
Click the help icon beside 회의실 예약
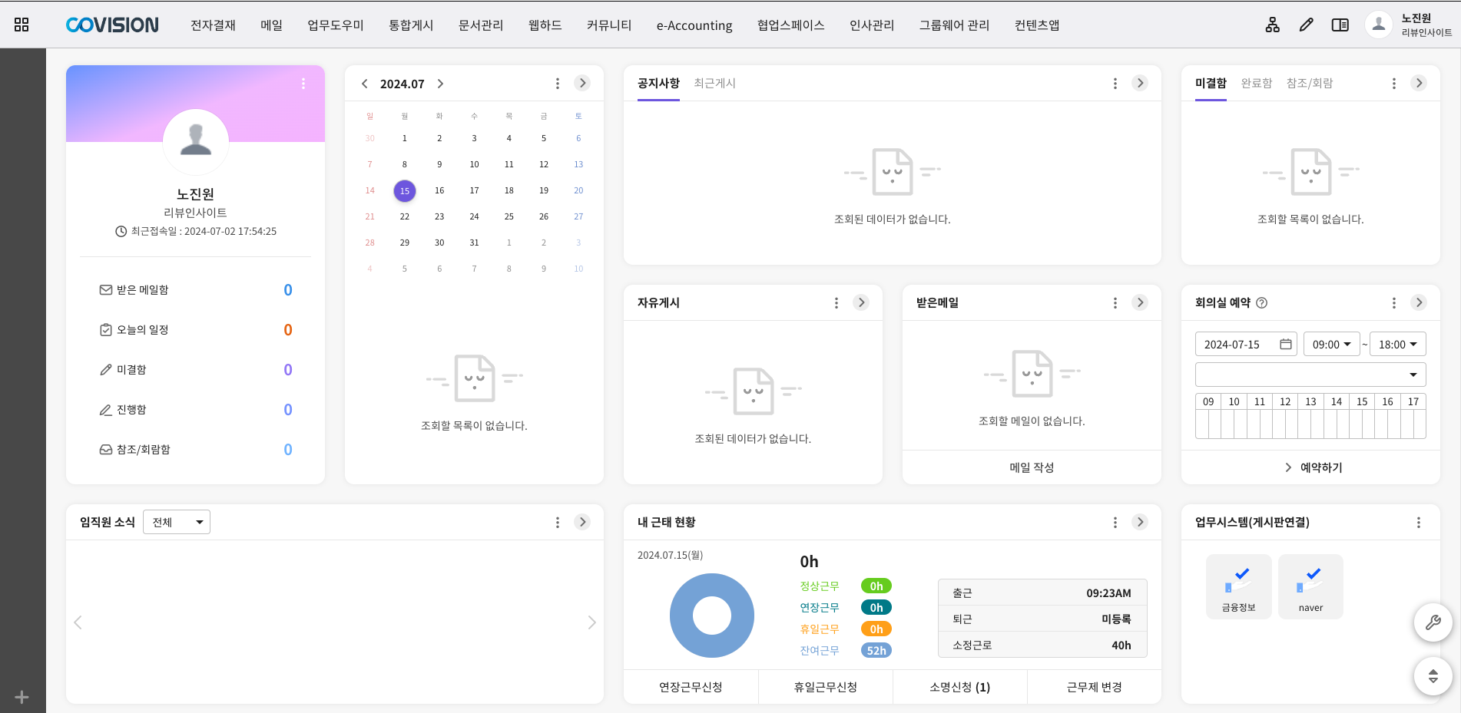click(x=1261, y=303)
